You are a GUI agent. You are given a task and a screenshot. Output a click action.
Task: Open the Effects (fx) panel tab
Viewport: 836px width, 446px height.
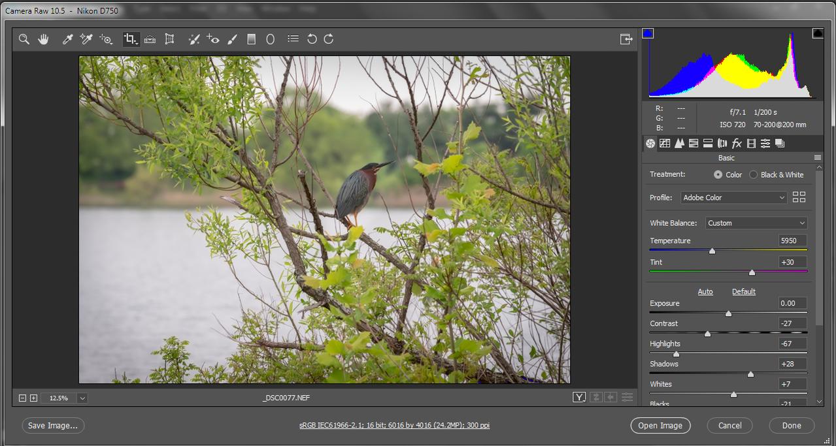pyautogui.click(x=737, y=143)
